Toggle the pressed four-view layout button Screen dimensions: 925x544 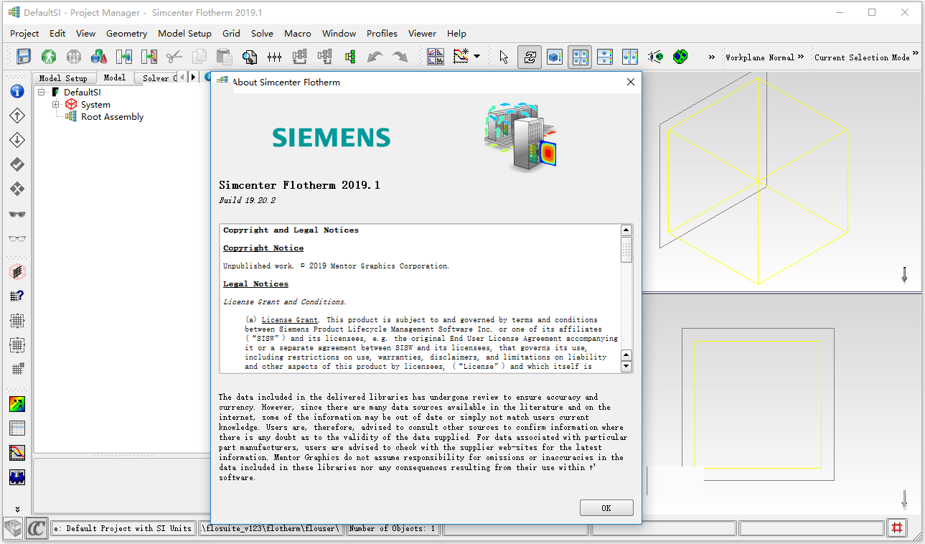pyautogui.click(x=580, y=57)
